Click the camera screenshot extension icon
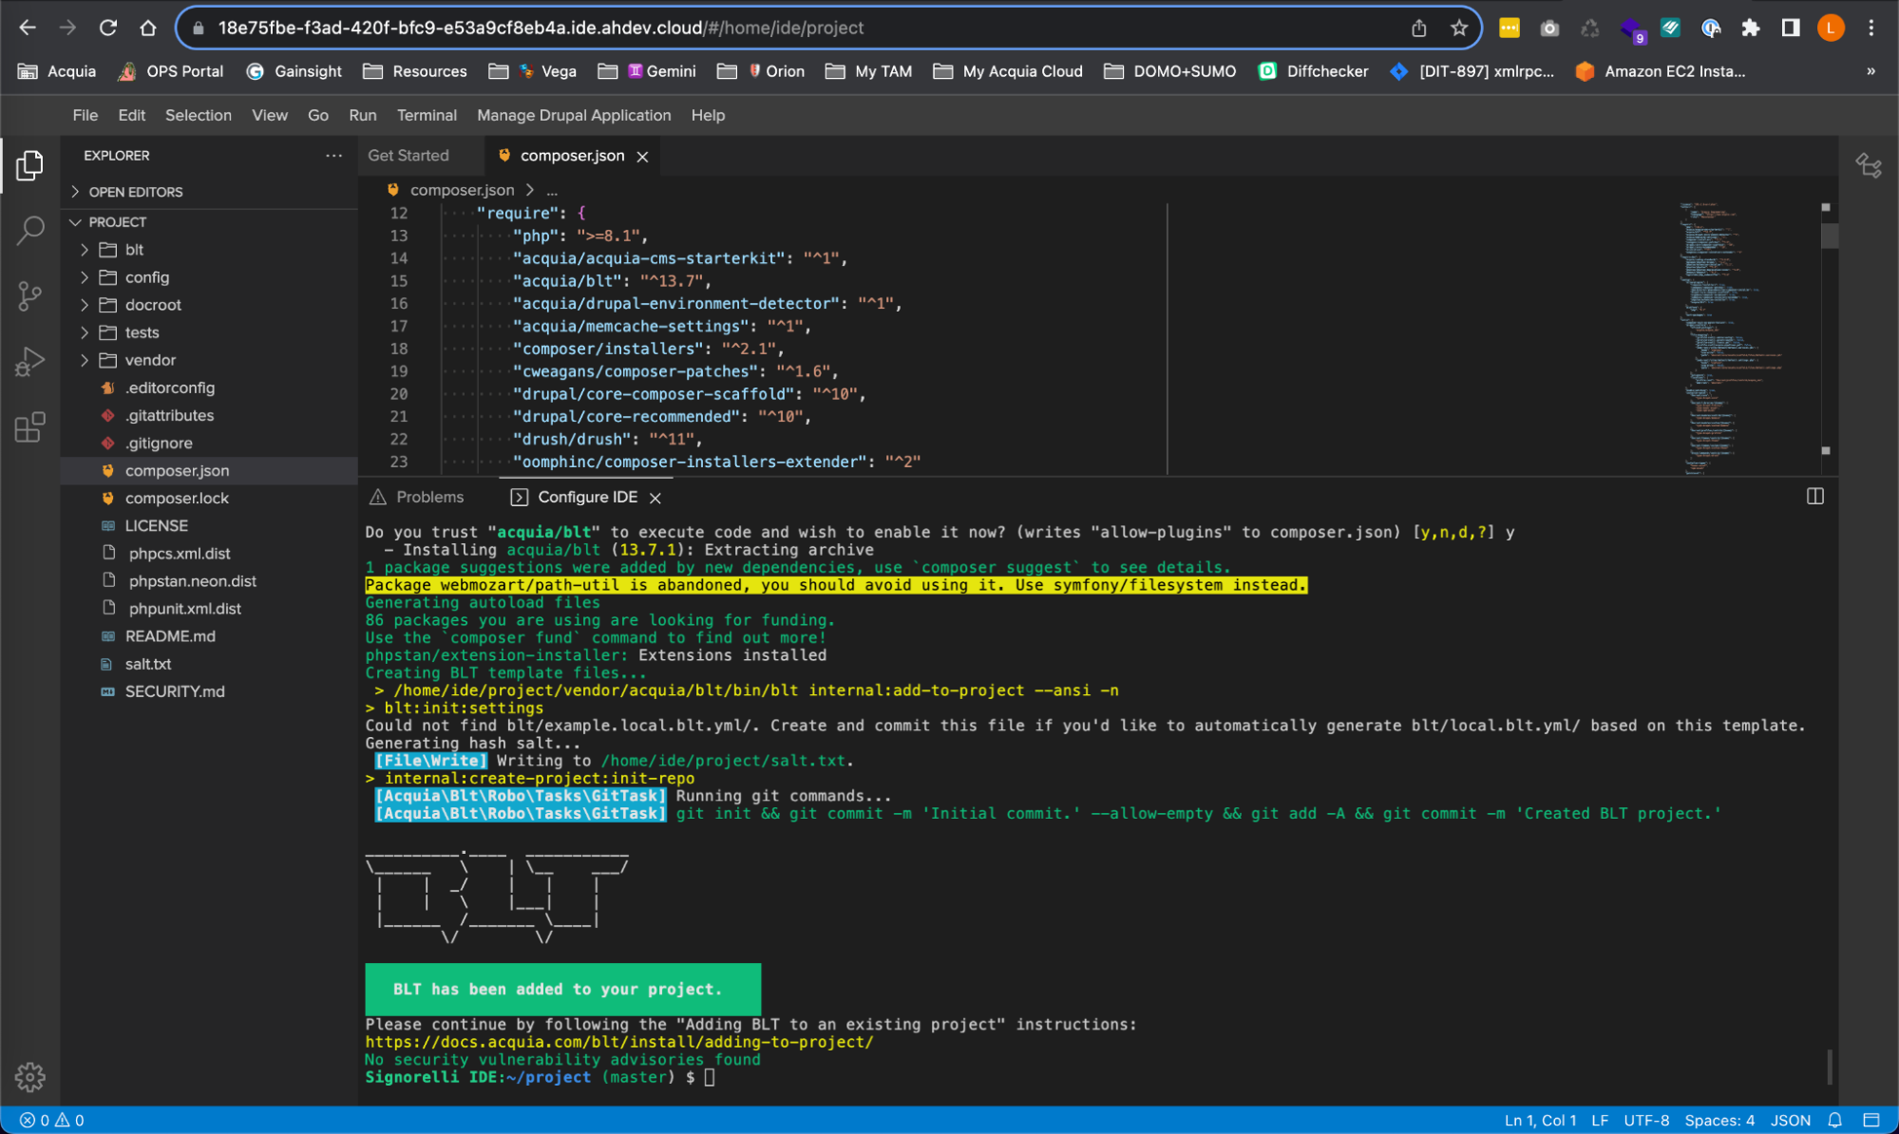This screenshot has width=1899, height=1134. 1549,28
